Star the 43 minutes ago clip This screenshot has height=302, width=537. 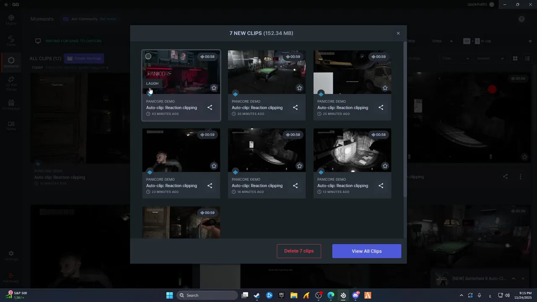pyautogui.click(x=214, y=88)
